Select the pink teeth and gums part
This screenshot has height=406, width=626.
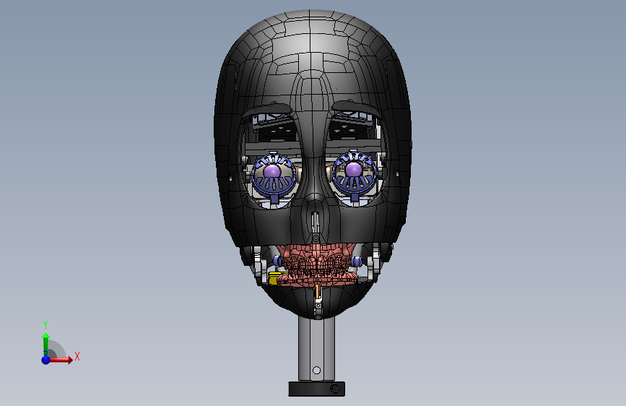click(316, 264)
